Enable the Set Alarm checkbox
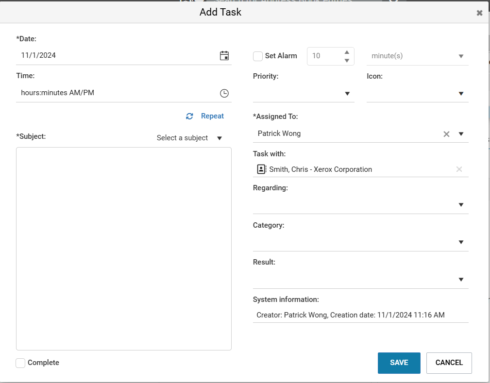The width and height of the screenshot is (490, 383). [257, 56]
